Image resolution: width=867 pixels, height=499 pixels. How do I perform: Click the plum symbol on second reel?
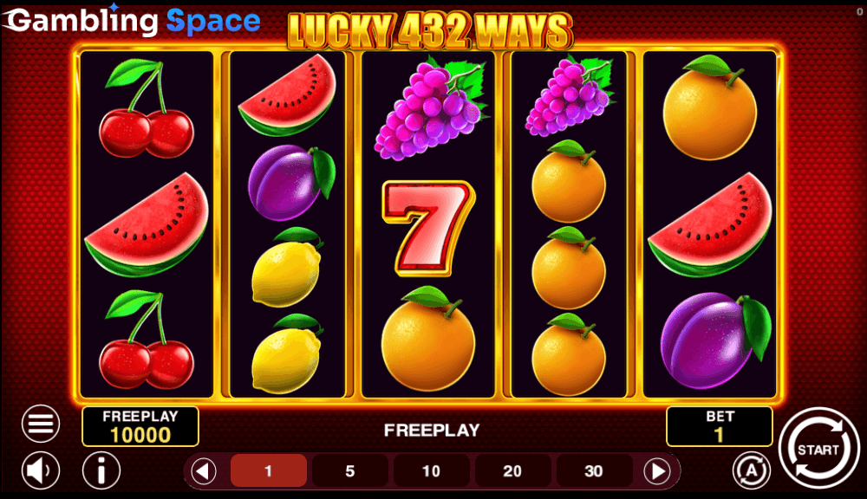click(291, 182)
